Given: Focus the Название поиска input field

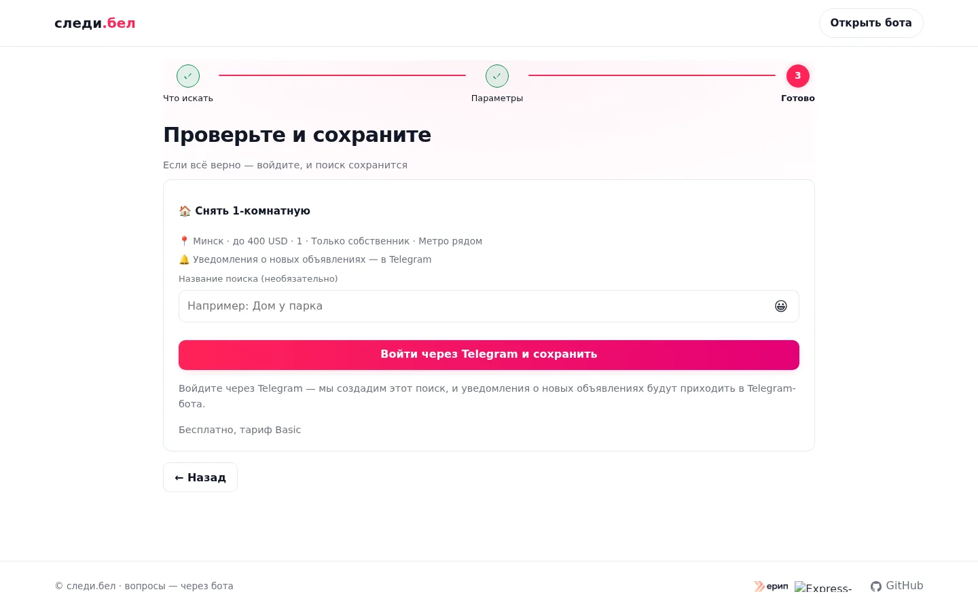Looking at the screenshot, I should pos(489,306).
